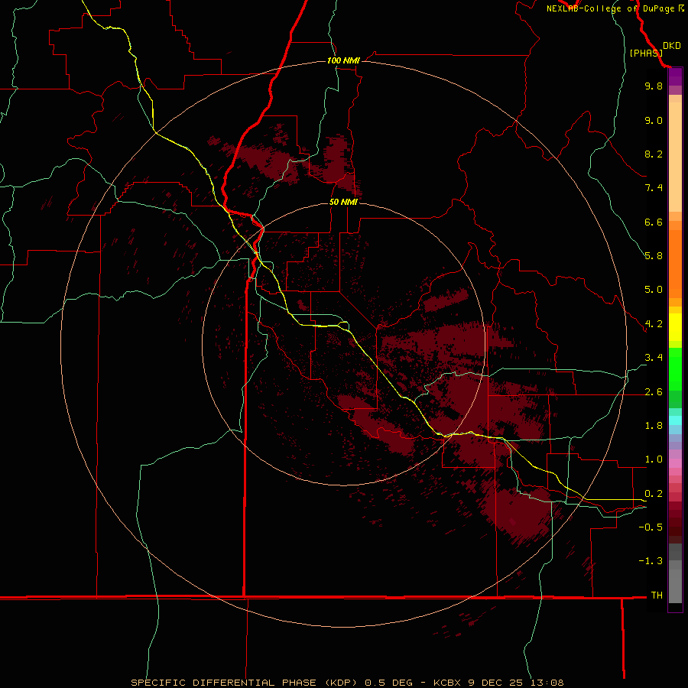Click the TH threshold label

click(657, 596)
